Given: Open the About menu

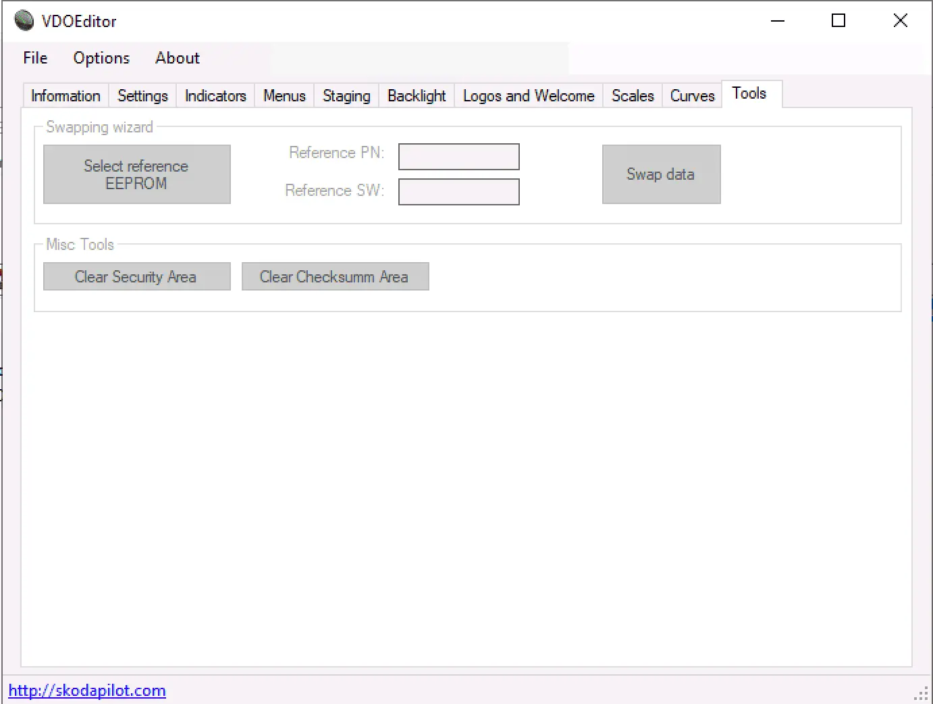Looking at the screenshot, I should (178, 58).
